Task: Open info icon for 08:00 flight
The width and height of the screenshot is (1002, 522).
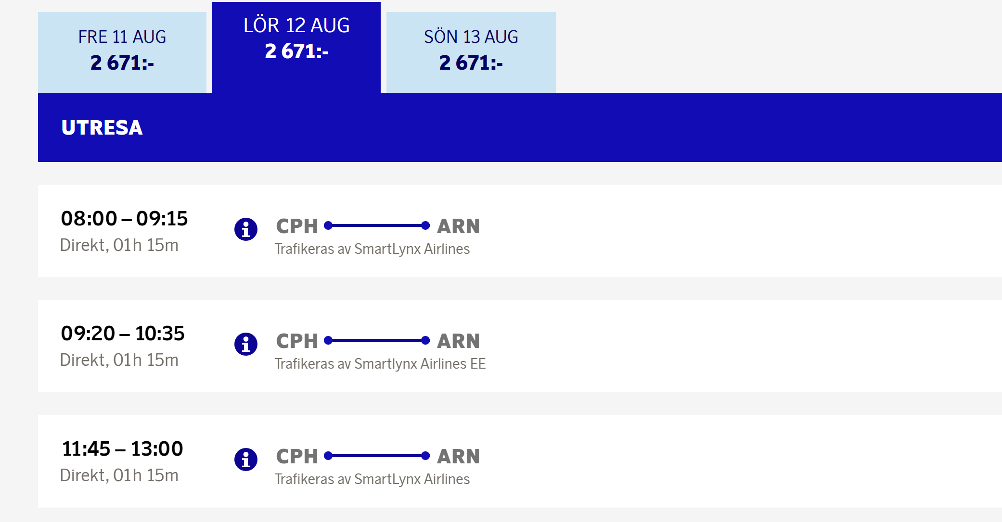Action: (x=246, y=229)
